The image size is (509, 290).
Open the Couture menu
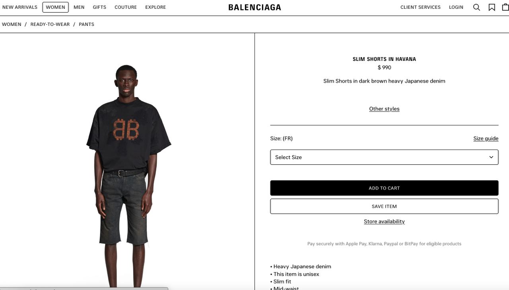pyautogui.click(x=126, y=7)
